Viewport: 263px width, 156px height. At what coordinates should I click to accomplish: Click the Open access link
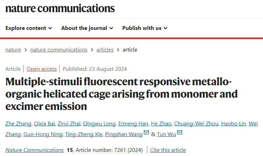tap(42, 69)
